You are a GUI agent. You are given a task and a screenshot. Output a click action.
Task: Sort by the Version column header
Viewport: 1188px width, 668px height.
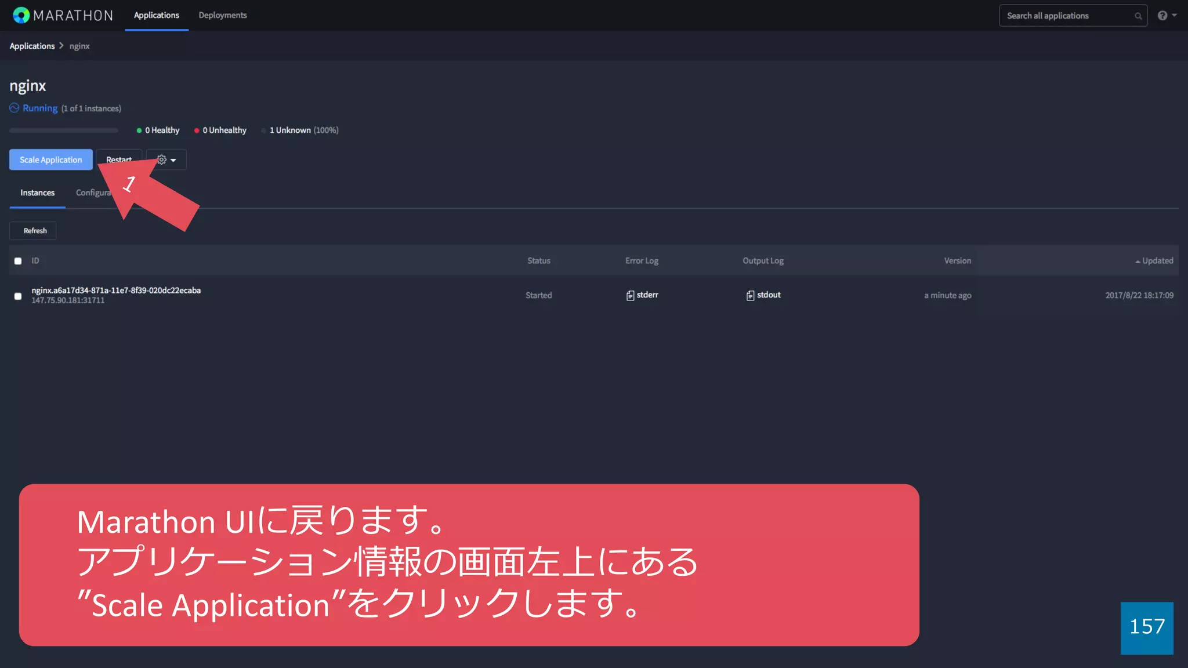[957, 261]
